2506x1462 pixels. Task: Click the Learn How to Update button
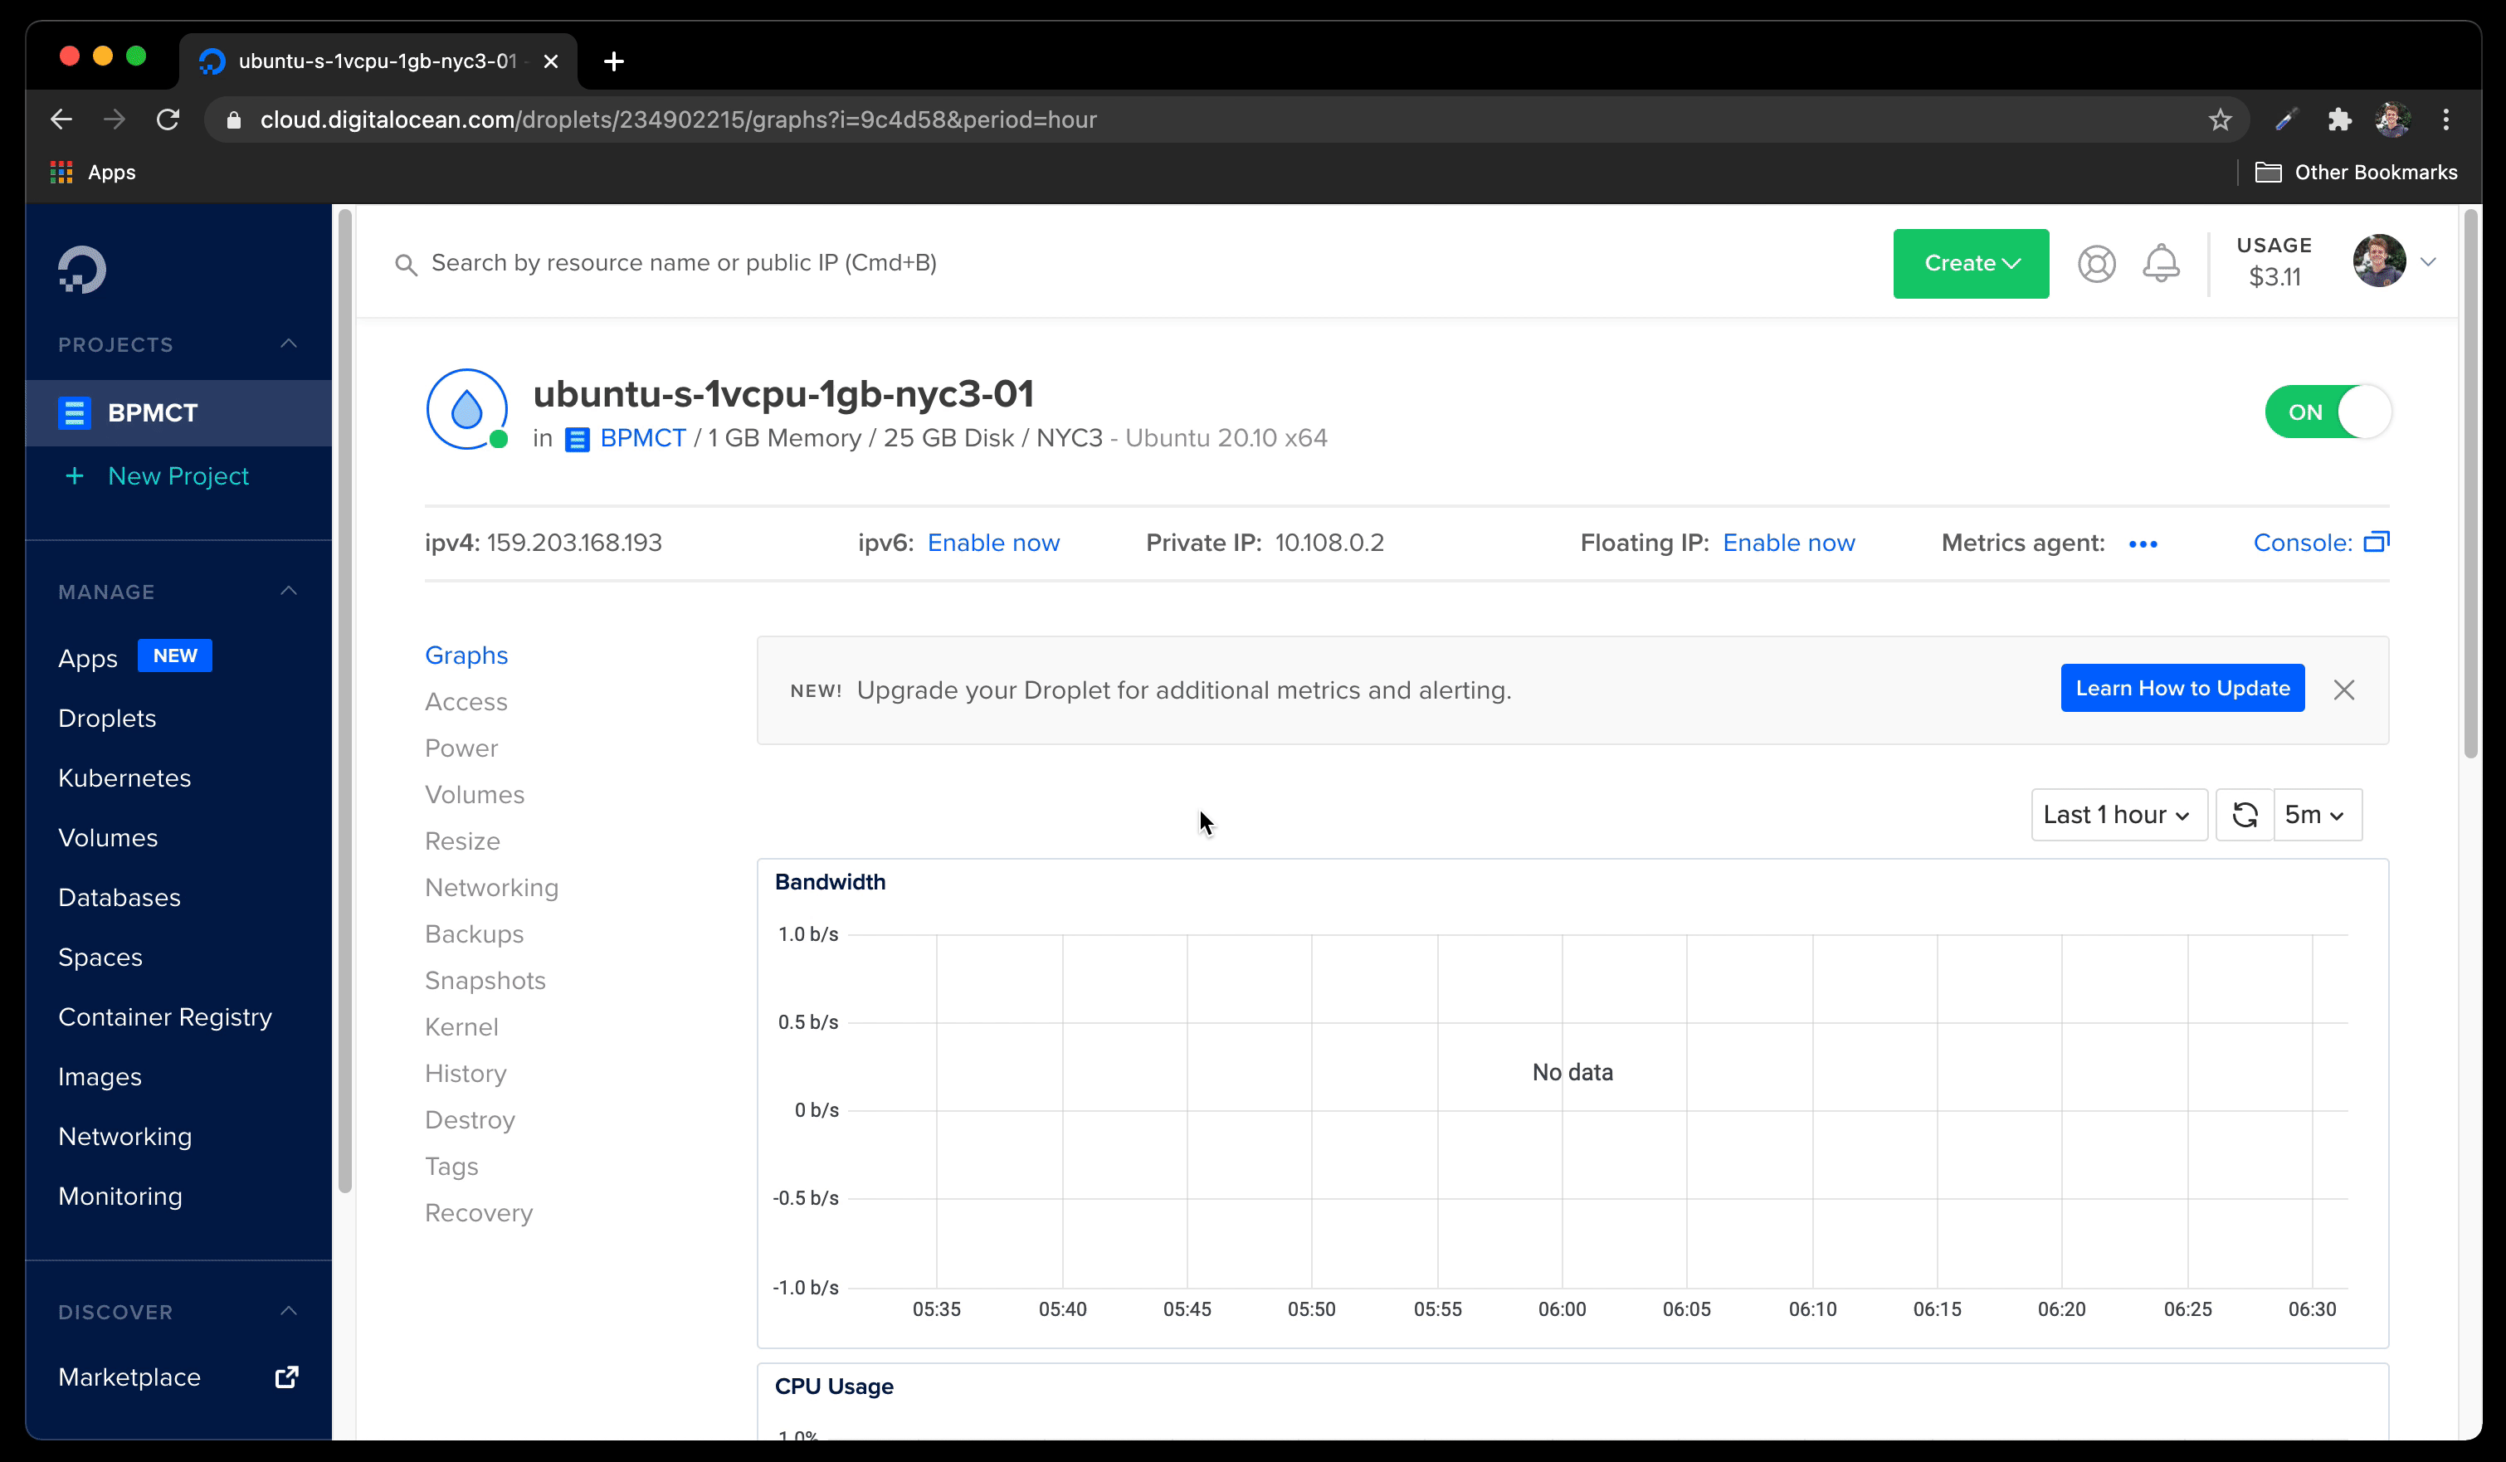click(2182, 687)
